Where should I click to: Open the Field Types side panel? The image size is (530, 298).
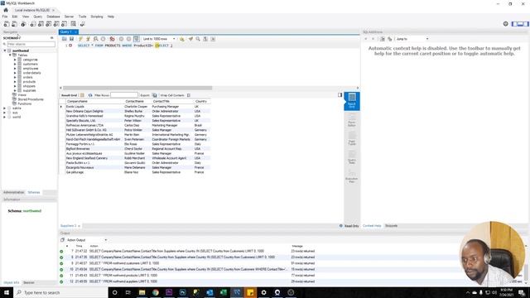(352, 138)
